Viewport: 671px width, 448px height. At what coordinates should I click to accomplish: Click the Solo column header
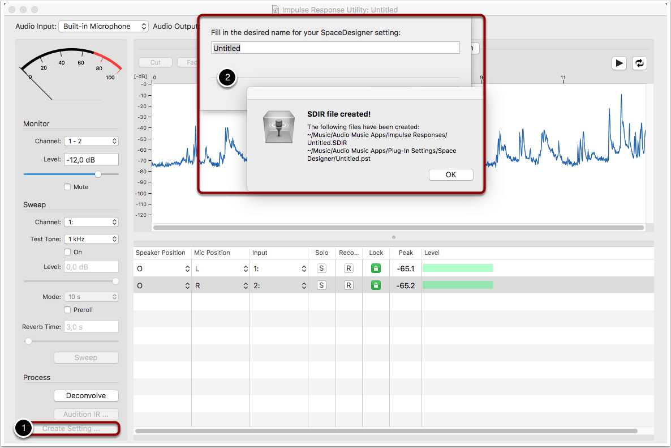pos(322,253)
